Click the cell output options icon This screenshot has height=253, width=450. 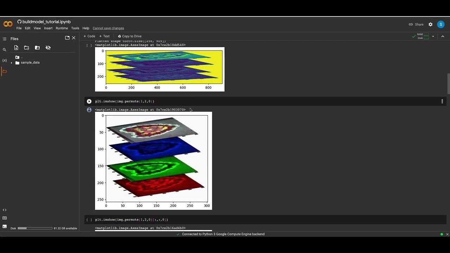pyautogui.click(x=89, y=110)
